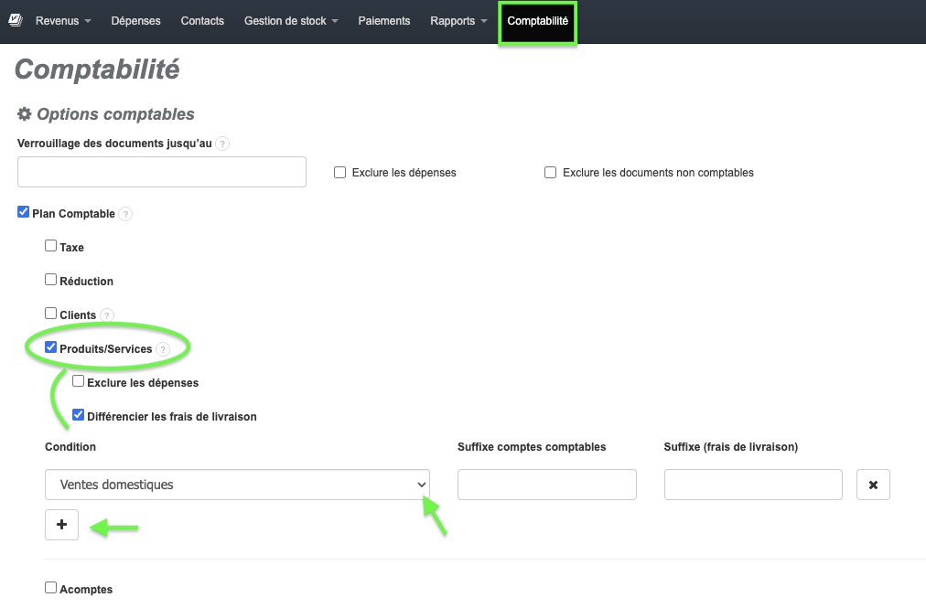The image size is (926, 608).
Task: Toggle Exclure les documents non comptables
Action: [x=550, y=172]
